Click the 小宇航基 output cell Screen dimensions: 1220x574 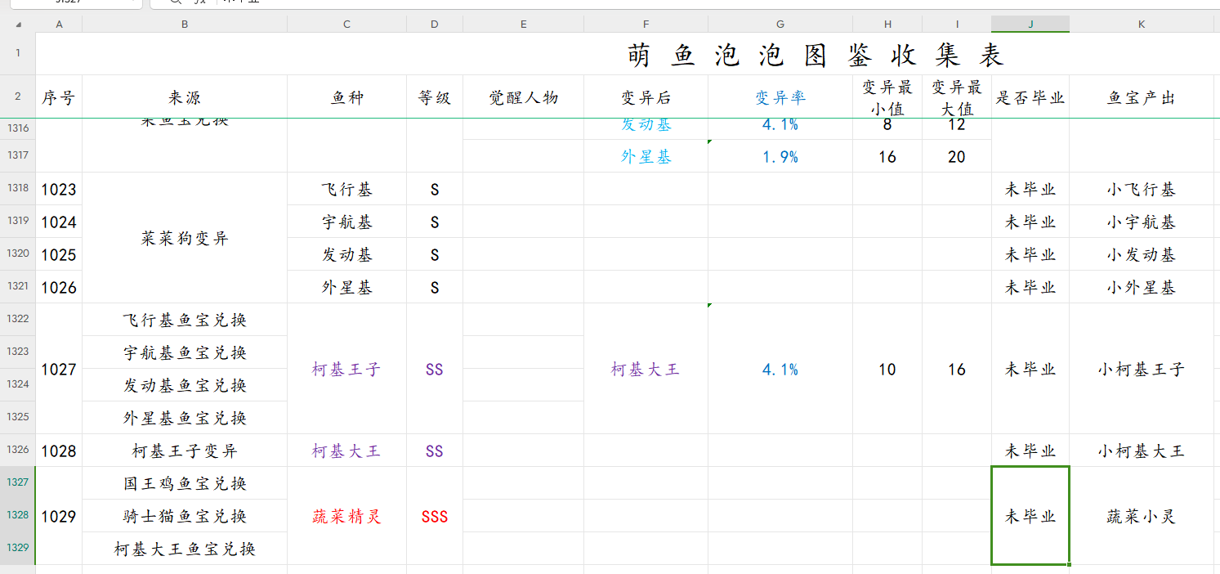pos(1142,222)
